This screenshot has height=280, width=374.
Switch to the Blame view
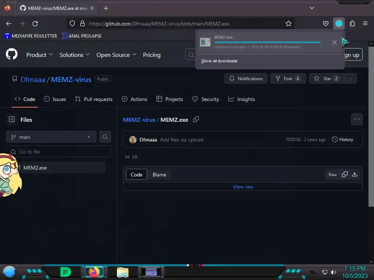159,175
